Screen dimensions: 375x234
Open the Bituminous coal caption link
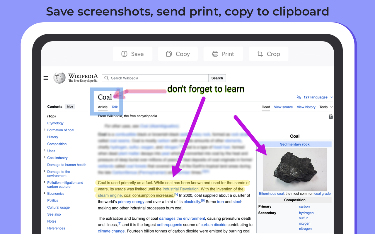click(271, 194)
